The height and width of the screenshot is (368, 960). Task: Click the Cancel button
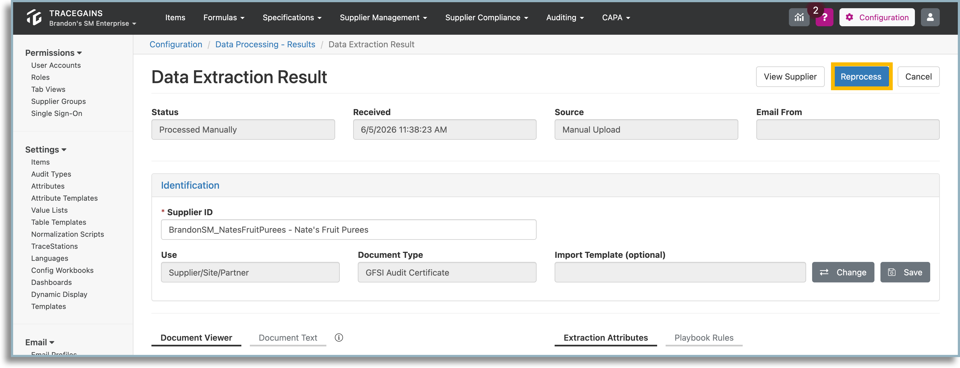(918, 77)
